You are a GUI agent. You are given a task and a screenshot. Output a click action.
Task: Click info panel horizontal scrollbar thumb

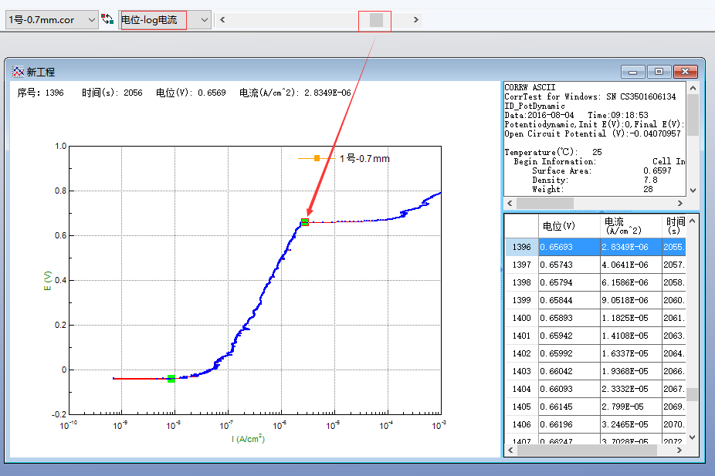click(545, 203)
